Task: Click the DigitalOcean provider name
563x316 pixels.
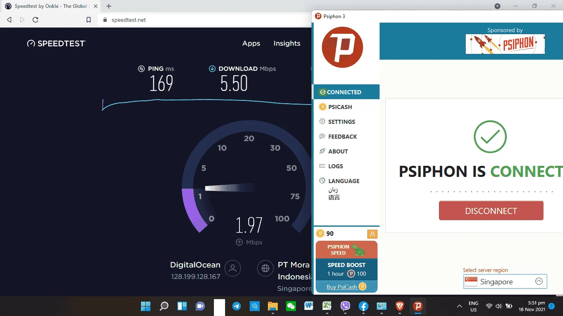Action: 195,265
